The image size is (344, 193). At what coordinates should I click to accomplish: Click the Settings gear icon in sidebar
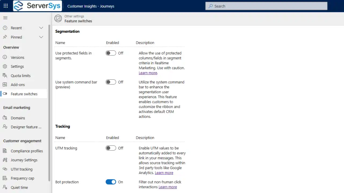coord(5,66)
